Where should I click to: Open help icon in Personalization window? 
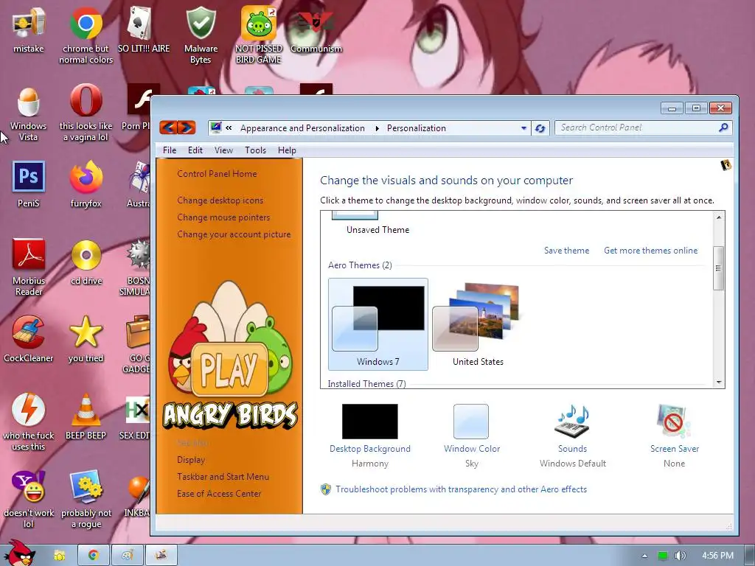[726, 165]
